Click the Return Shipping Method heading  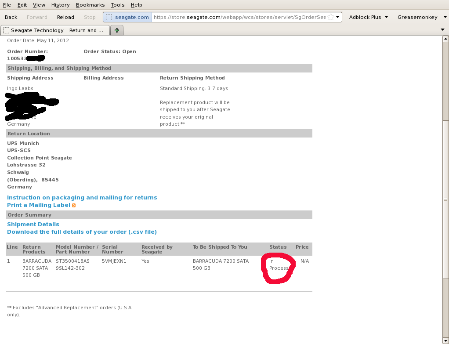coord(192,78)
